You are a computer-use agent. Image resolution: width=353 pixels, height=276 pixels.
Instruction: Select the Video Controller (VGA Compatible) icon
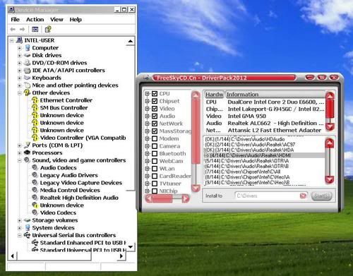point(35,138)
